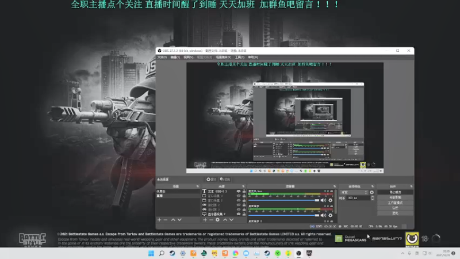Image resolution: width=460 pixels, height=259 pixels.
Task: Undock the Scenes panel via header icon
Action: point(197,186)
